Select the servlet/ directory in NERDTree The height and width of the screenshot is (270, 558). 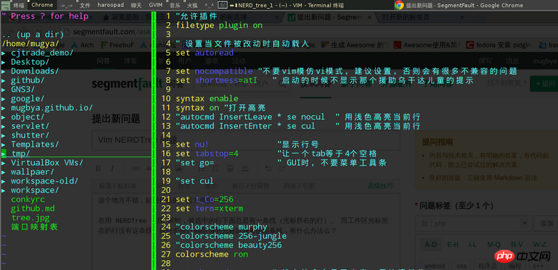[x=30, y=126]
